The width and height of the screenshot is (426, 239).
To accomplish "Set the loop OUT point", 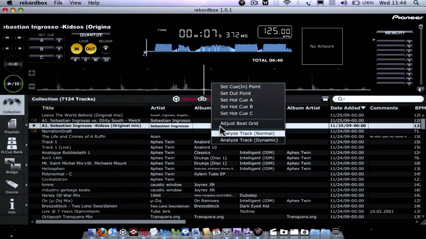I will click(x=91, y=49).
